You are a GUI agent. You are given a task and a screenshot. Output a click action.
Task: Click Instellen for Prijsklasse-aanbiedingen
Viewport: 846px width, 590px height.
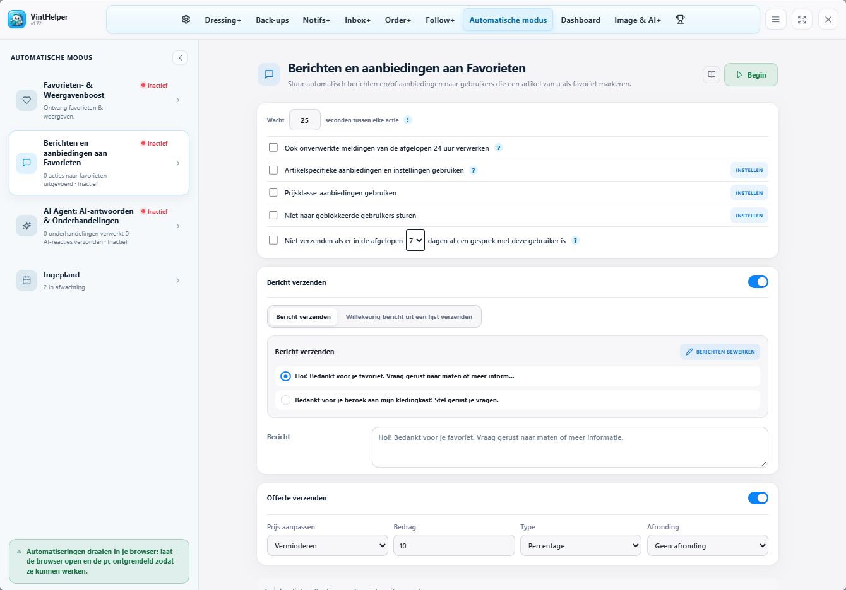coord(749,193)
